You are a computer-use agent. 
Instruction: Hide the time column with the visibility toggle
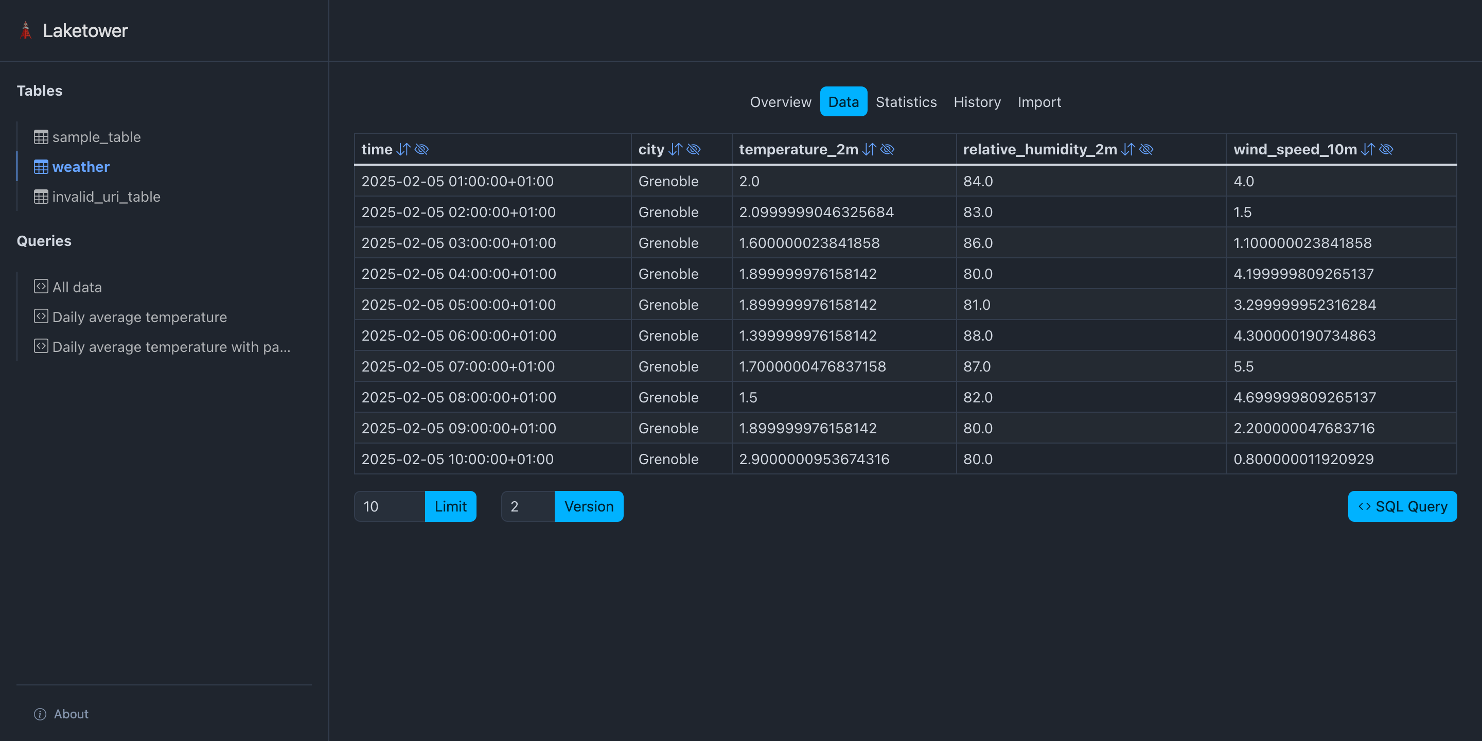(x=422, y=149)
